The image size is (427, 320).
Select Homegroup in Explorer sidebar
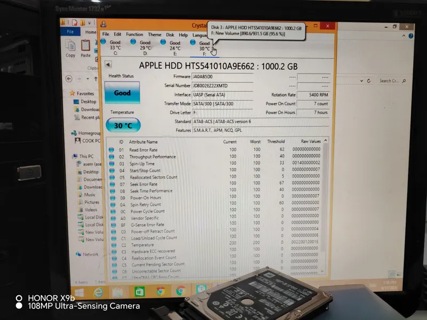86,133
